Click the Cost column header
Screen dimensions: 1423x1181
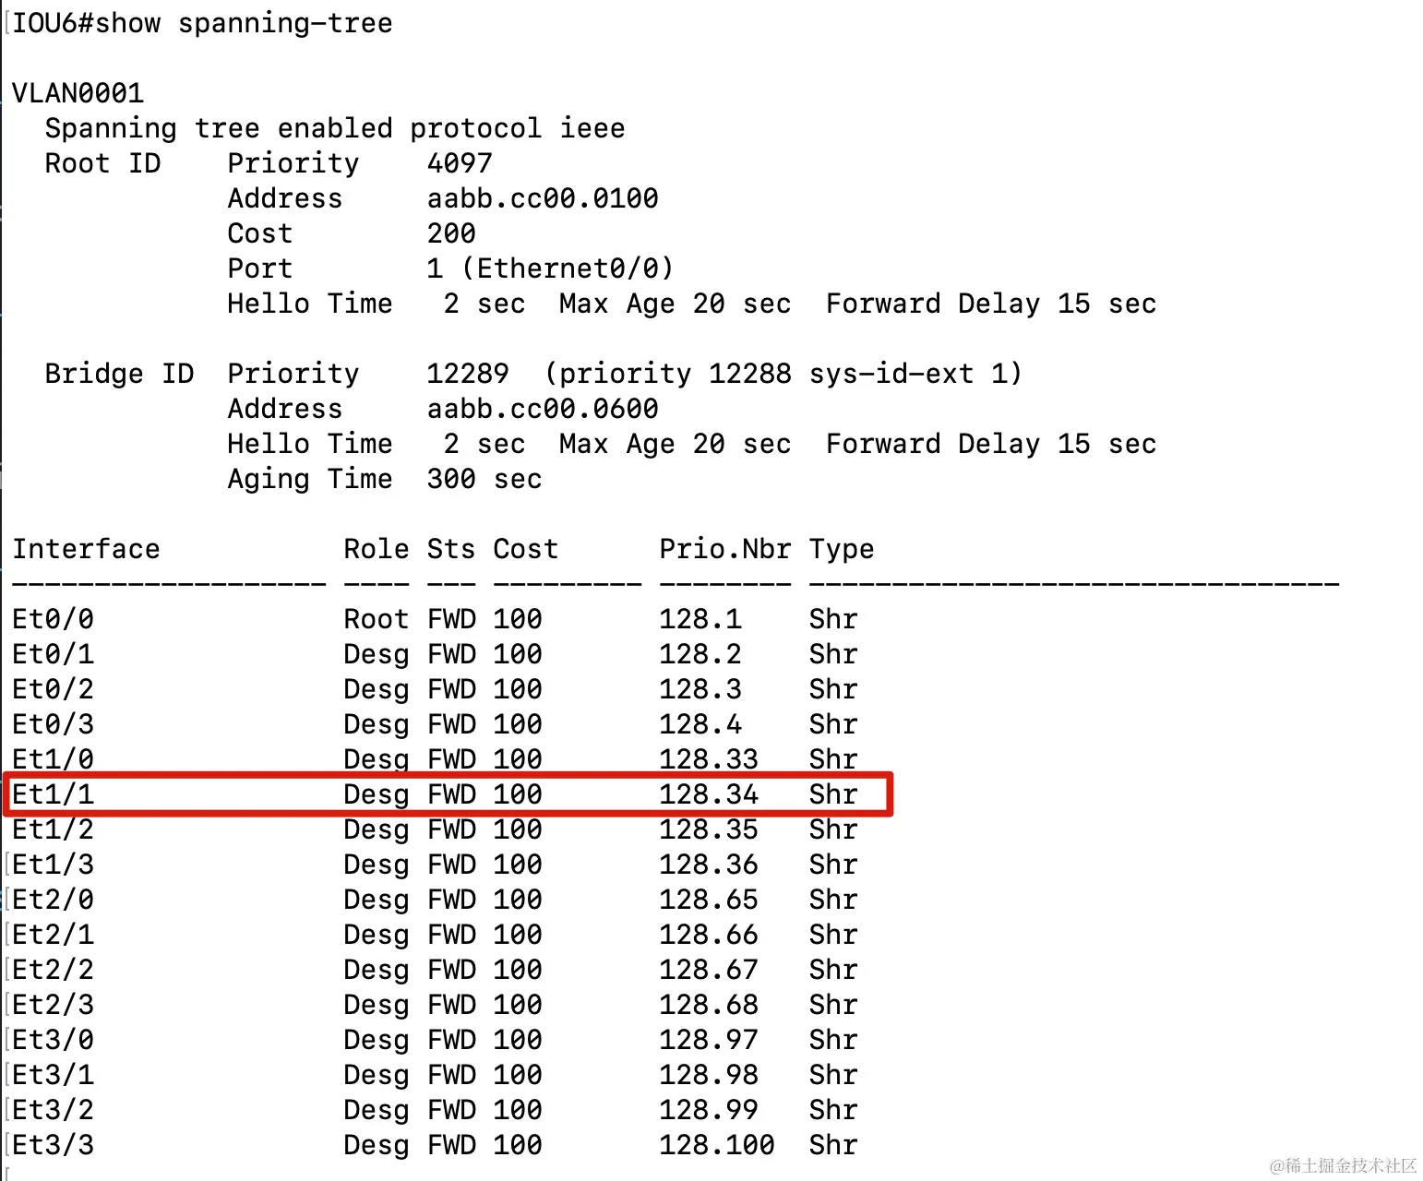pyautogui.click(x=526, y=549)
